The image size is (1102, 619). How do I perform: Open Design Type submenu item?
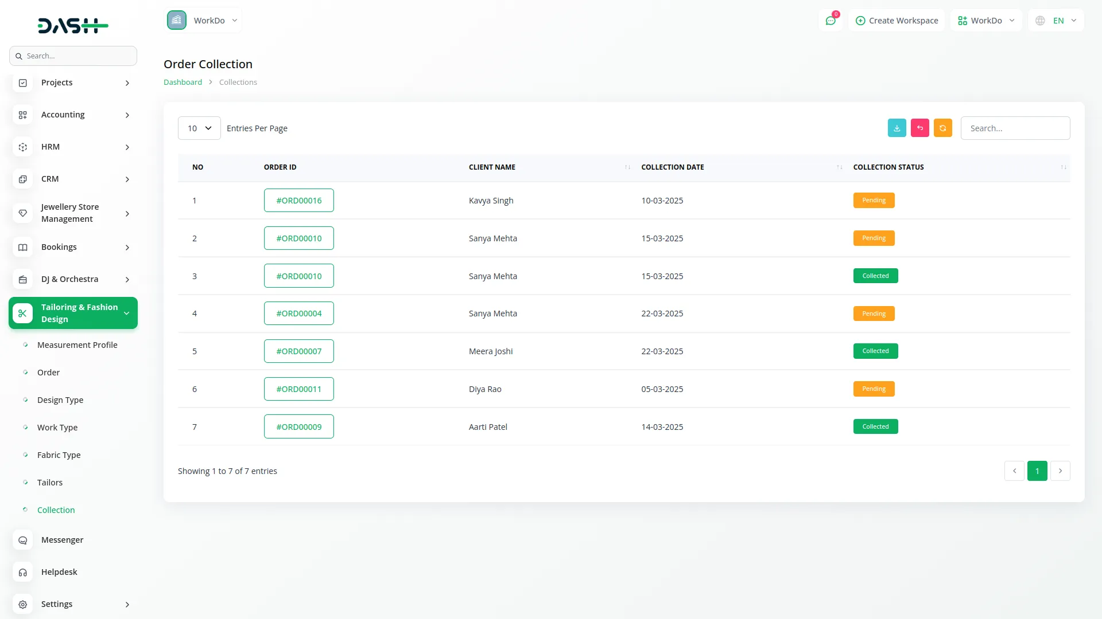tap(60, 400)
